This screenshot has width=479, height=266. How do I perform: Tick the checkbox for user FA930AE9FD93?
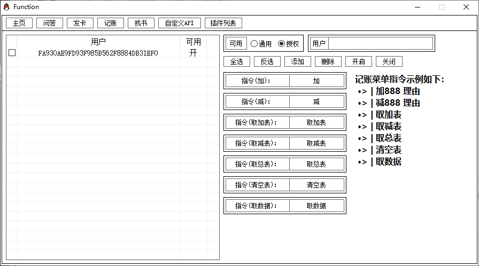click(12, 53)
